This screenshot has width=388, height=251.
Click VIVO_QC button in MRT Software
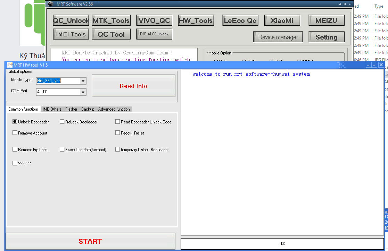click(155, 20)
